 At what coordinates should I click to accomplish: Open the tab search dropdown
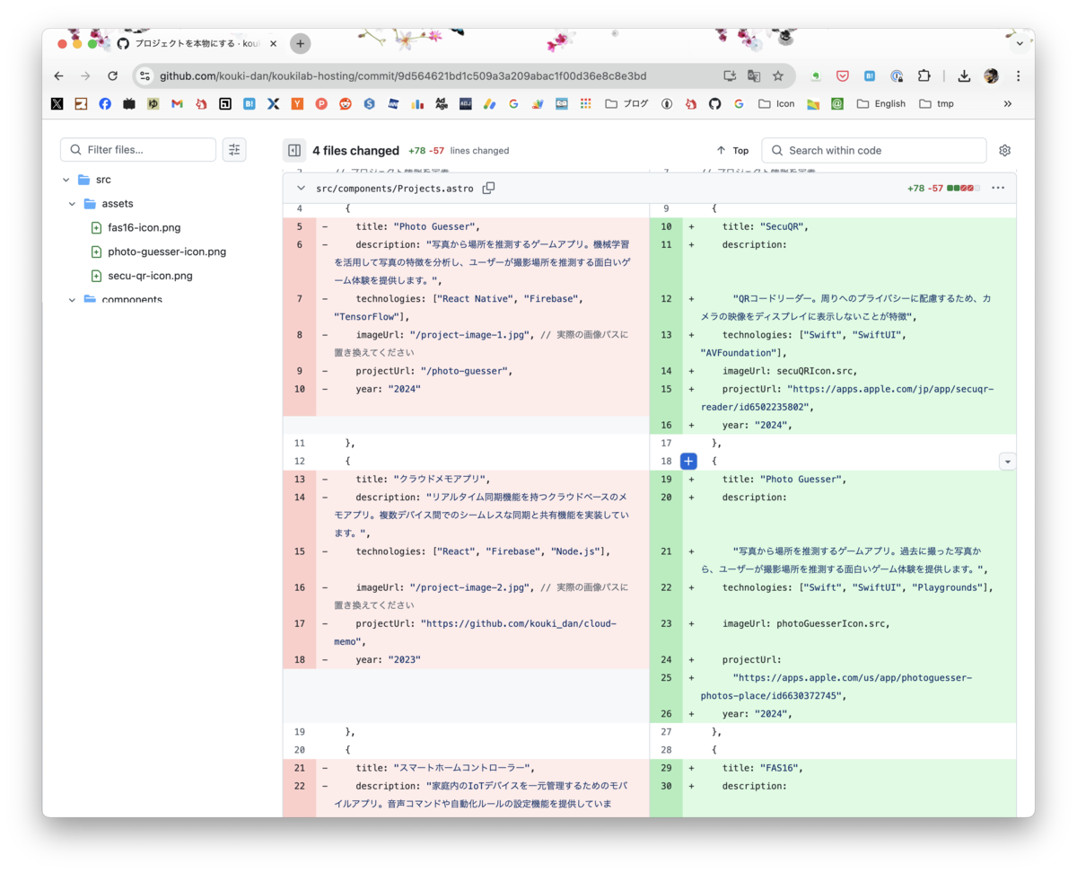[x=1019, y=42]
